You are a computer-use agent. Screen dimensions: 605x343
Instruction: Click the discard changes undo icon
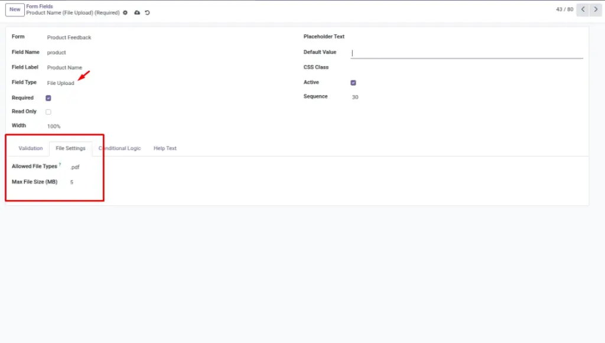coord(147,13)
